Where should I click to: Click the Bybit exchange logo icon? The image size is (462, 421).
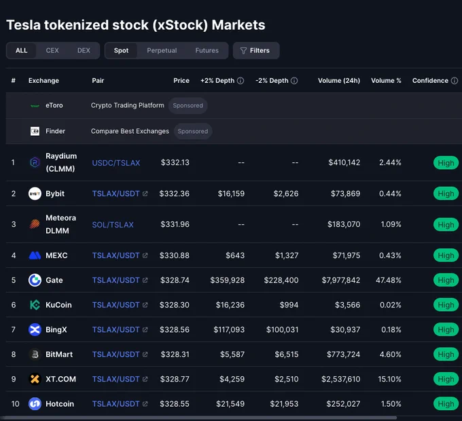click(35, 194)
